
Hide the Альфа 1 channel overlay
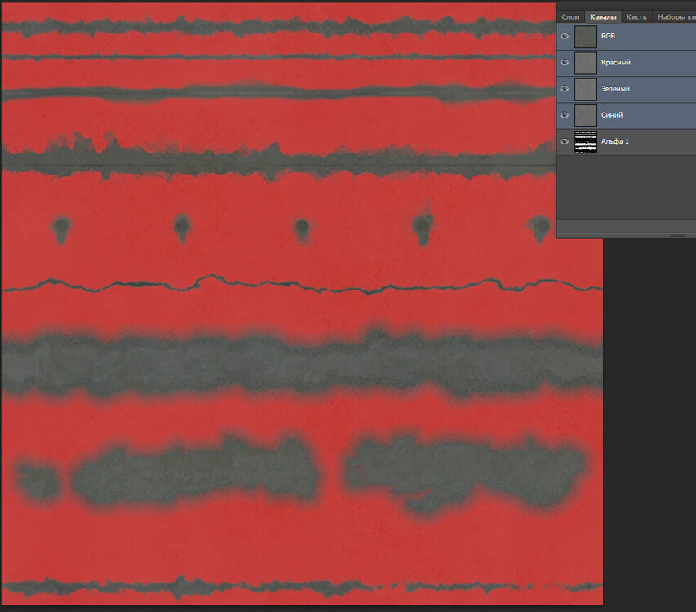coord(565,141)
